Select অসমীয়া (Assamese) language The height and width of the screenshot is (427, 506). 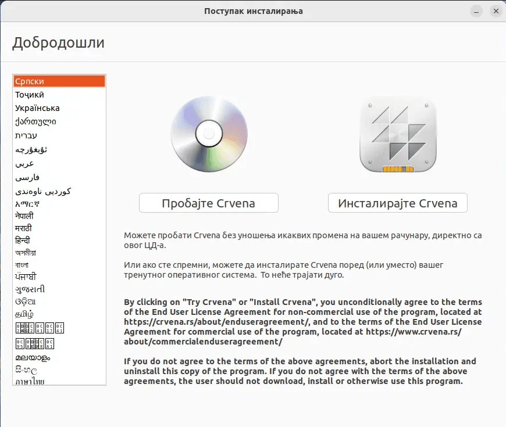pyautogui.click(x=59, y=253)
